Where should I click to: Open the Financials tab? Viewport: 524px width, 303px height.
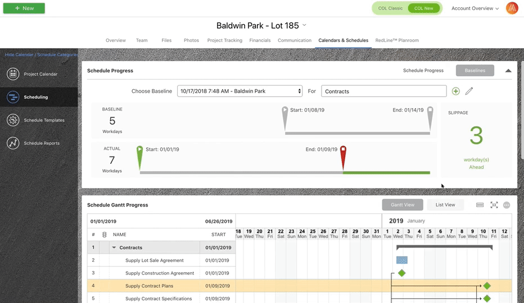pos(260,40)
